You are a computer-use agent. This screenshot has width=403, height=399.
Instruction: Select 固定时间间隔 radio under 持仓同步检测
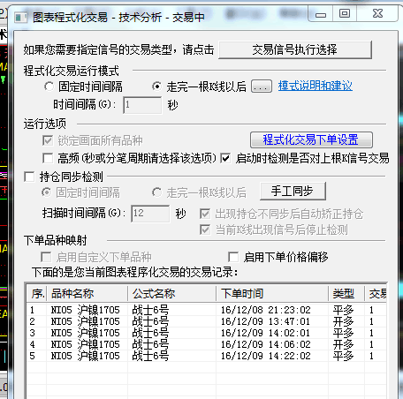click(x=47, y=192)
